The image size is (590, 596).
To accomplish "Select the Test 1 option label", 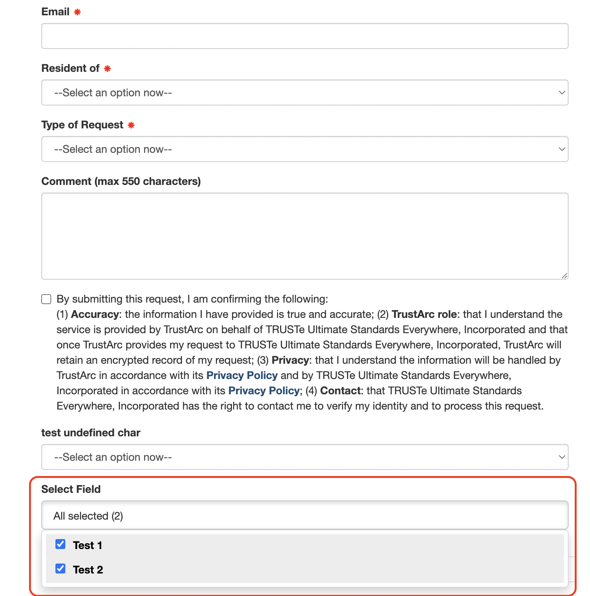I will click(x=88, y=545).
